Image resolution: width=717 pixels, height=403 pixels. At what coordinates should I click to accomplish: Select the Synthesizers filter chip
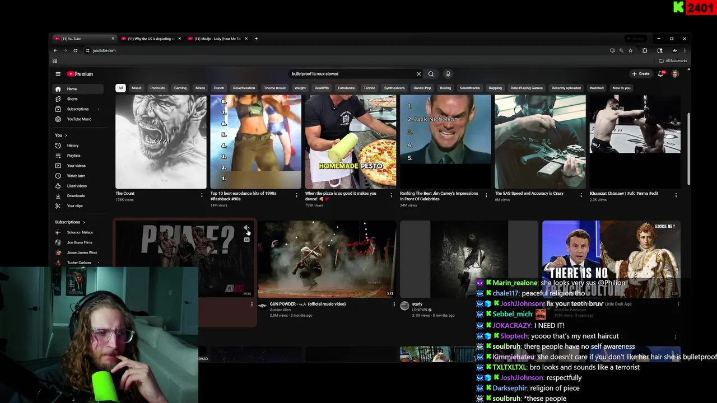pos(394,88)
